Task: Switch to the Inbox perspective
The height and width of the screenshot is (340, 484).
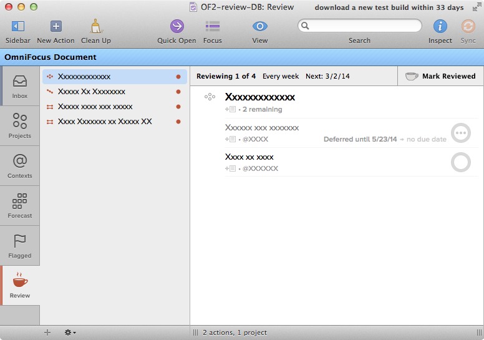Action: (20, 86)
